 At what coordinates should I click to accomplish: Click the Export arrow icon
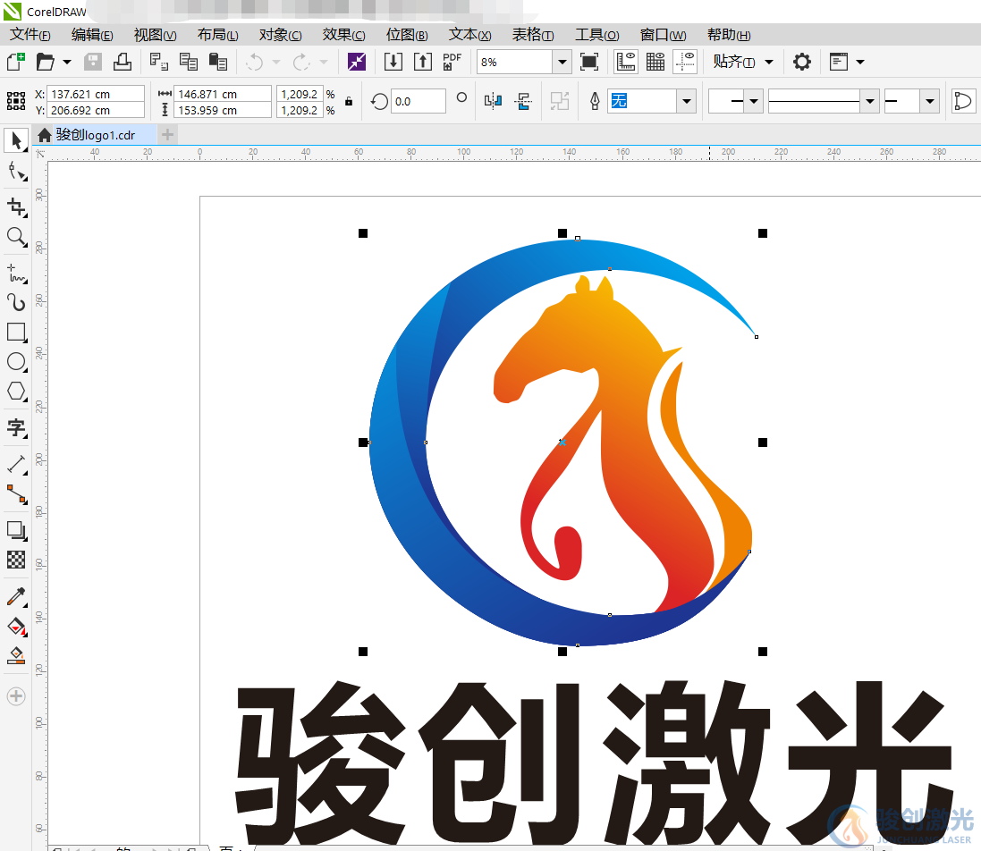pos(423,62)
